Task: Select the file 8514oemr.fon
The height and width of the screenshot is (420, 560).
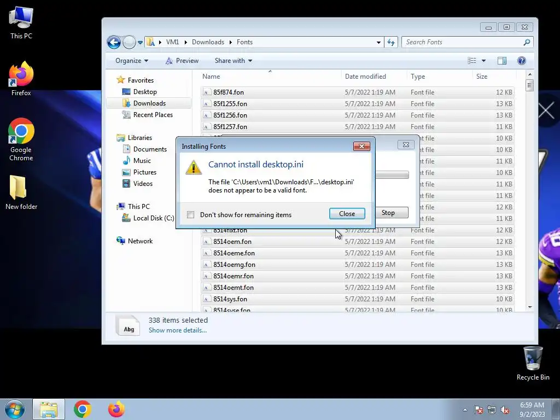Action: point(358,276)
